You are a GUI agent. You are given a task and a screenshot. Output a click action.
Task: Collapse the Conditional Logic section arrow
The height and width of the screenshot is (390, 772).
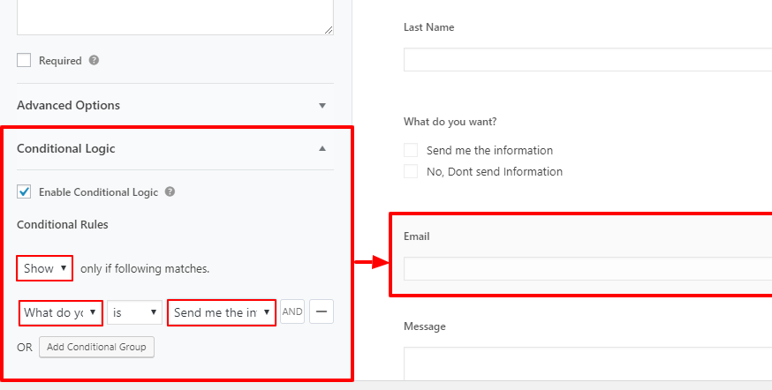click(x=322, y=148)
